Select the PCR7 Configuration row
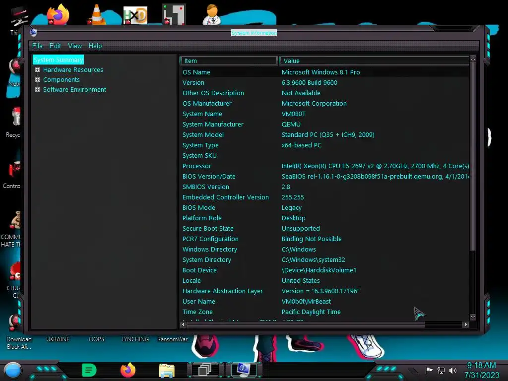508x381 pixels. tap(324, 239)
